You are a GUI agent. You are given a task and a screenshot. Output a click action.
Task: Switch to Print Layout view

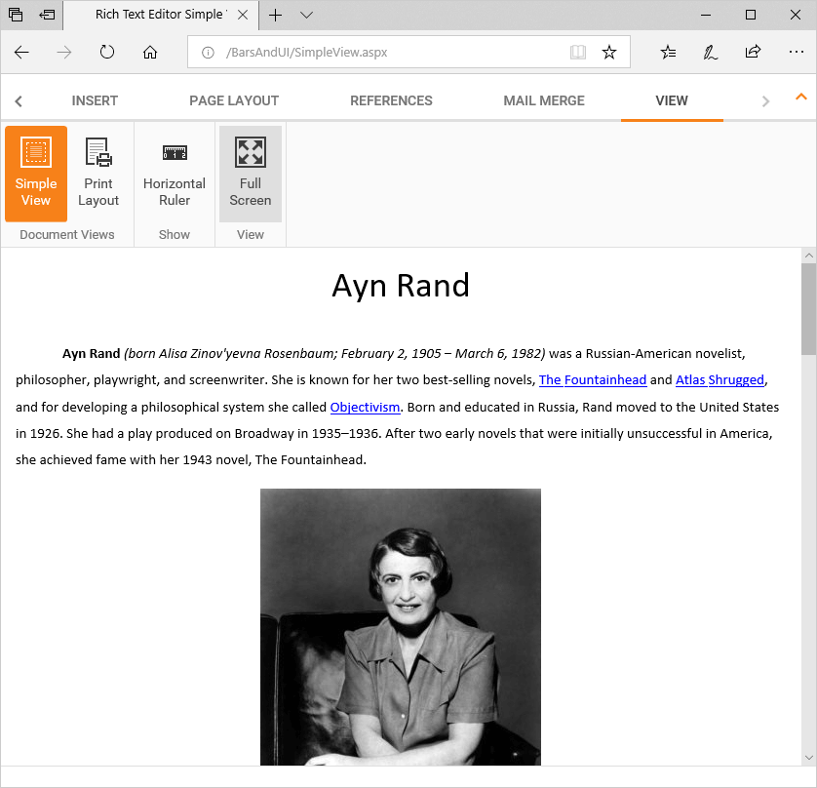(97, 174)
